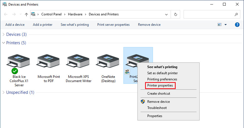Click the Microsoft XPS Document Writer label
The width and height of the screenshot is (244, 128).
tap(79, 79)
